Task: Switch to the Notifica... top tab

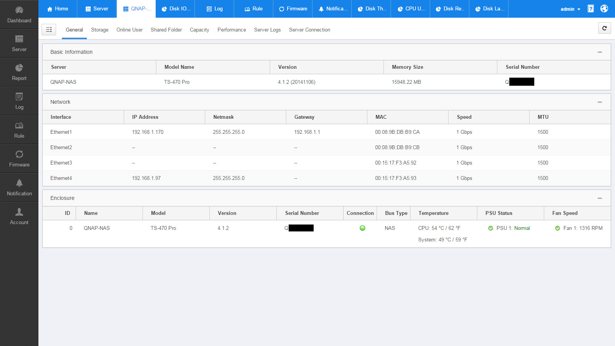Action: point(332,9)
